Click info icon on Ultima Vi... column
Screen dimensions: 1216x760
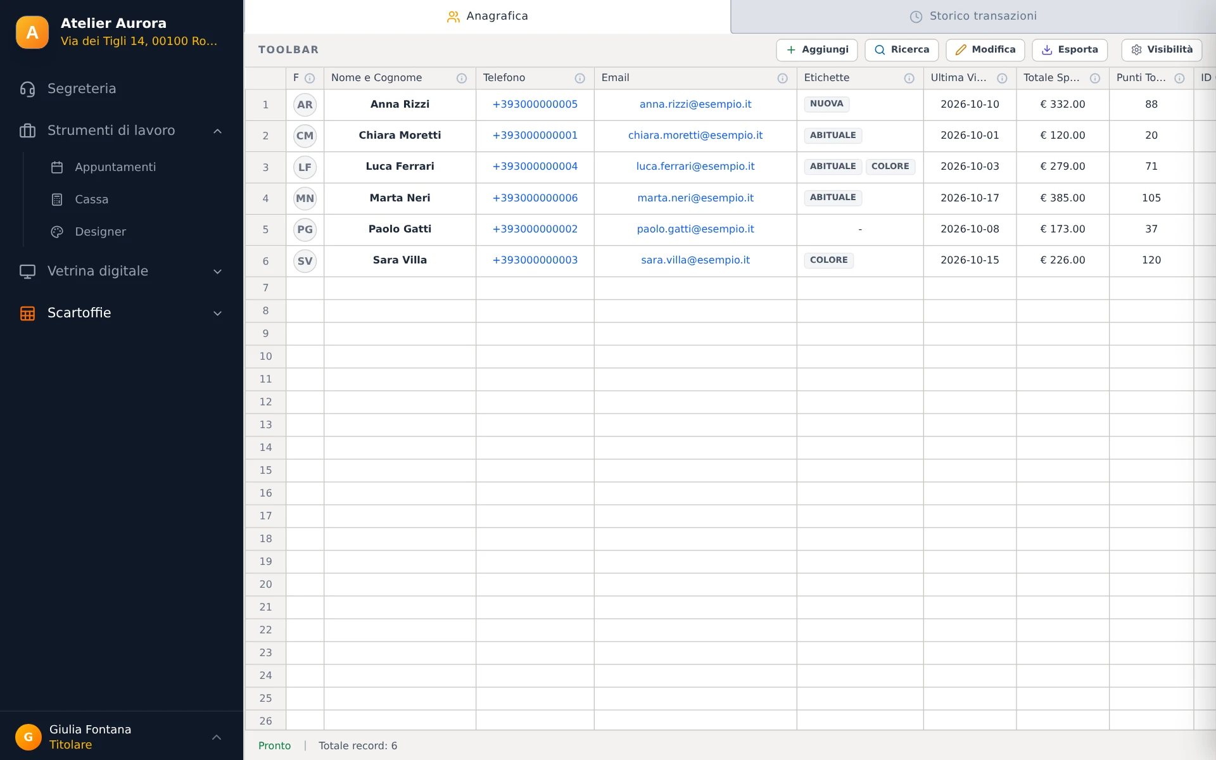point(1002,78)
